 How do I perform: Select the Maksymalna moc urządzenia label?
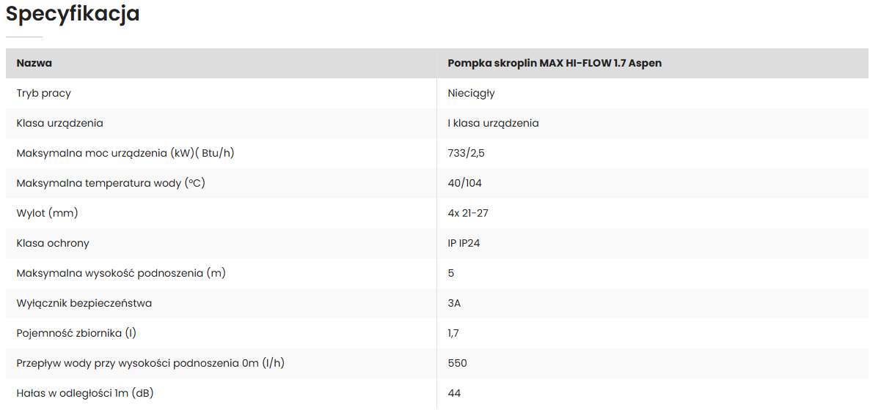tap(125, 153)
